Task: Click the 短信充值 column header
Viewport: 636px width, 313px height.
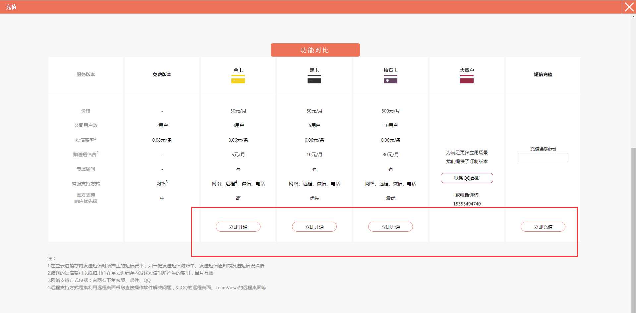Action: 543,75
